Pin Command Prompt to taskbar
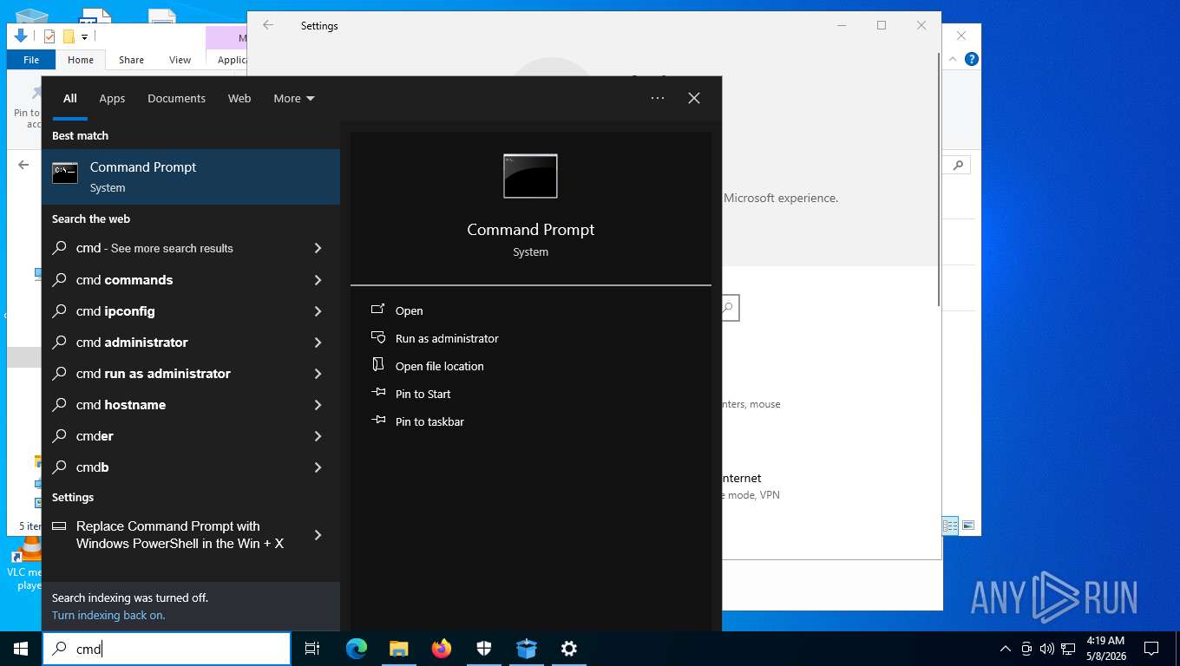This screenshot has width=1180, height=666. pyautogui.click(x=429, y=421)
